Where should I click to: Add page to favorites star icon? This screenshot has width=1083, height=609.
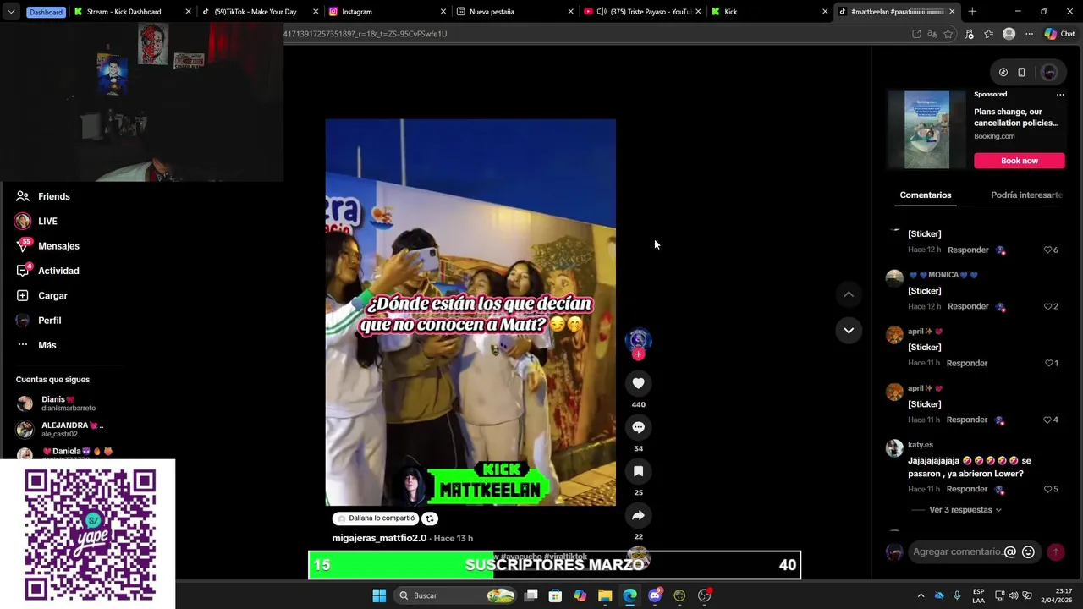click(948, 34)
